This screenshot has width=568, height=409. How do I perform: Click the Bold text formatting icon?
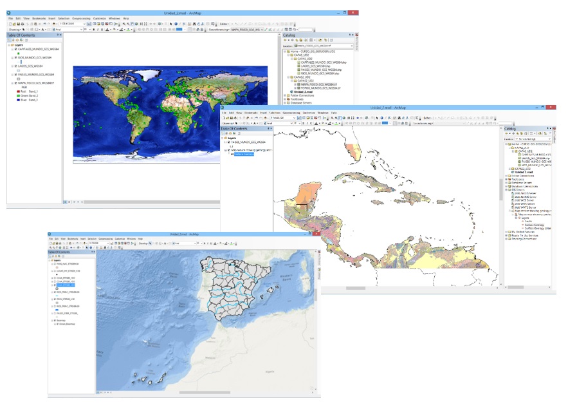[95, 30]
